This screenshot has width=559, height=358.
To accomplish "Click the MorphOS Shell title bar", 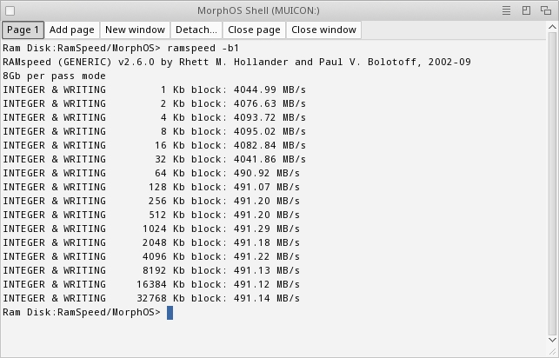I will 279,10.
